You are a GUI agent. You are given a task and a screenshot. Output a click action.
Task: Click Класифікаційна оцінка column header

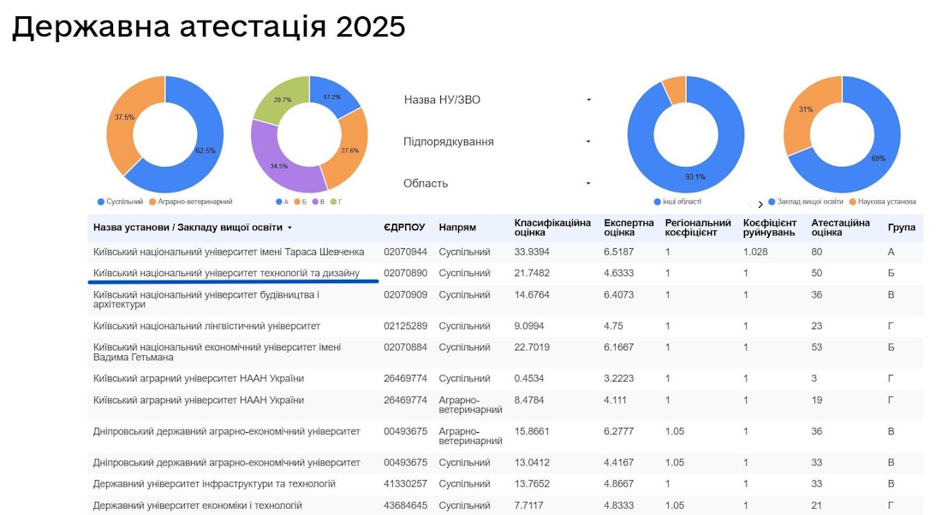552,228
